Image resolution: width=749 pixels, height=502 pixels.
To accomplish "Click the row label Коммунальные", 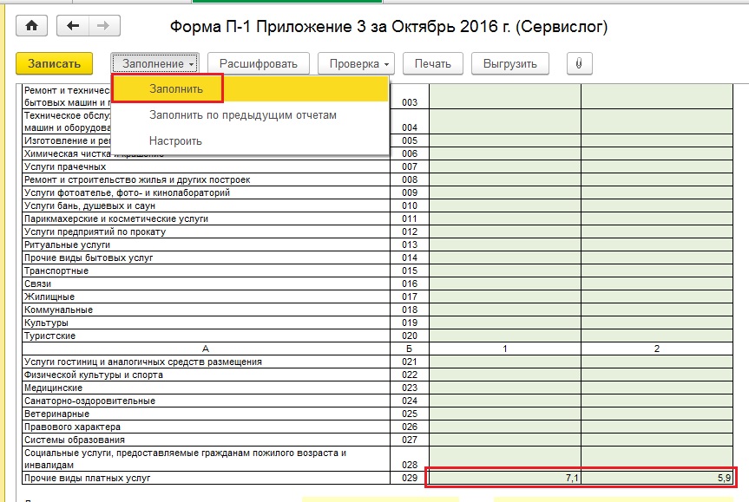I will click(58, 310).
